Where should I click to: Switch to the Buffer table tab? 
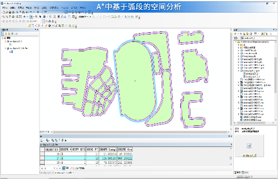[x=64, y=172]
